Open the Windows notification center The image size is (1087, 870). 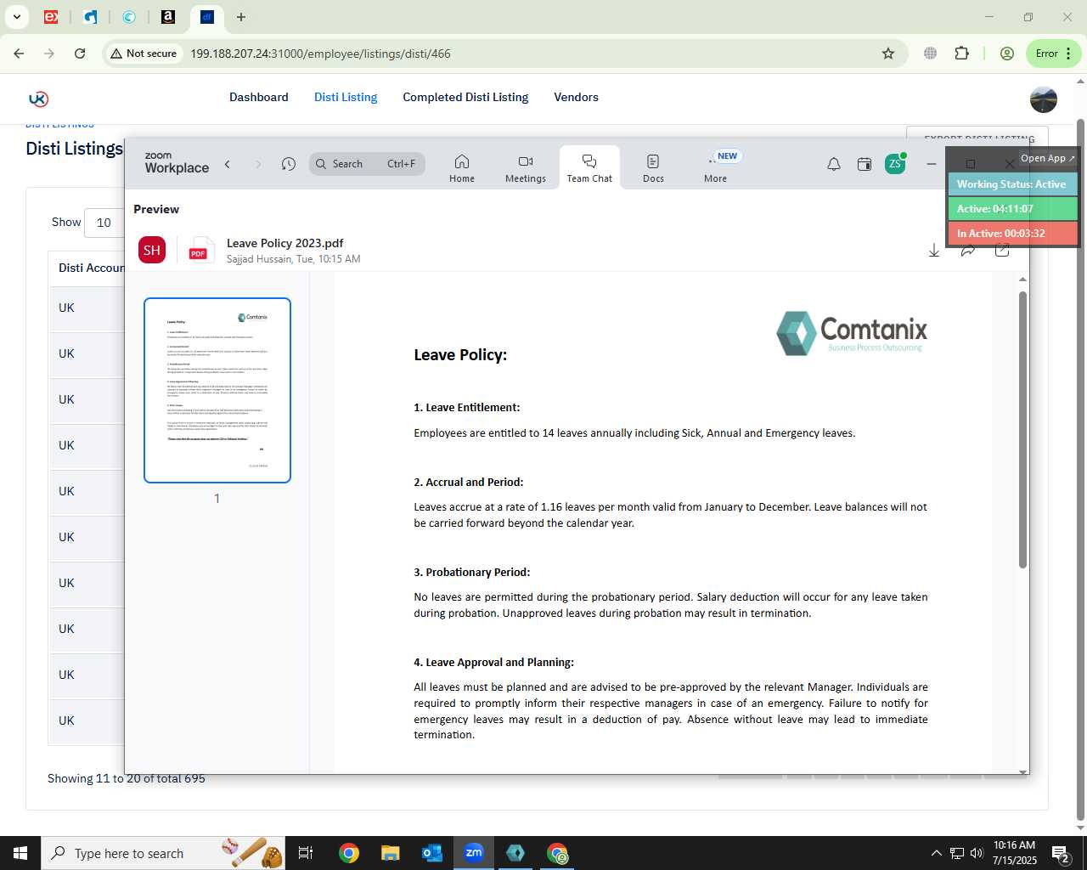coord(1061,853)
